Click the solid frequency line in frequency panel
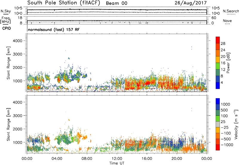Image resolution: width=239 pixels, height=165 pixels. [117, 21]
